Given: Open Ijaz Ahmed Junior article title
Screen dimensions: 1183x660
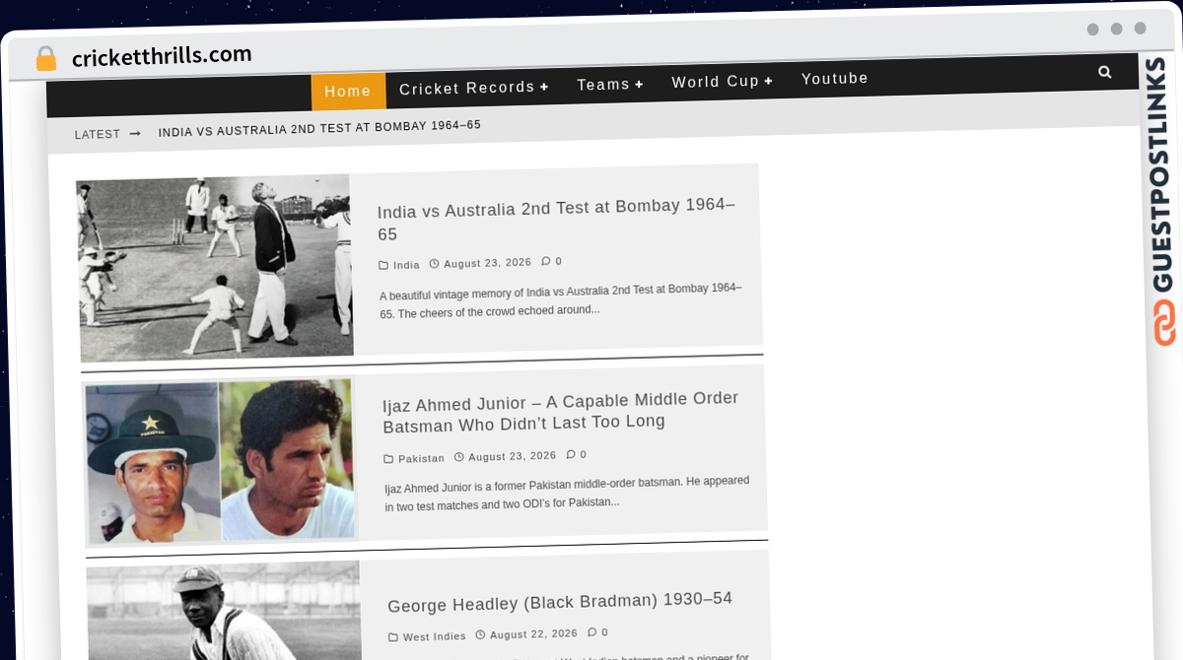Looking at the screenshot, I should click(x=561, y=412).
